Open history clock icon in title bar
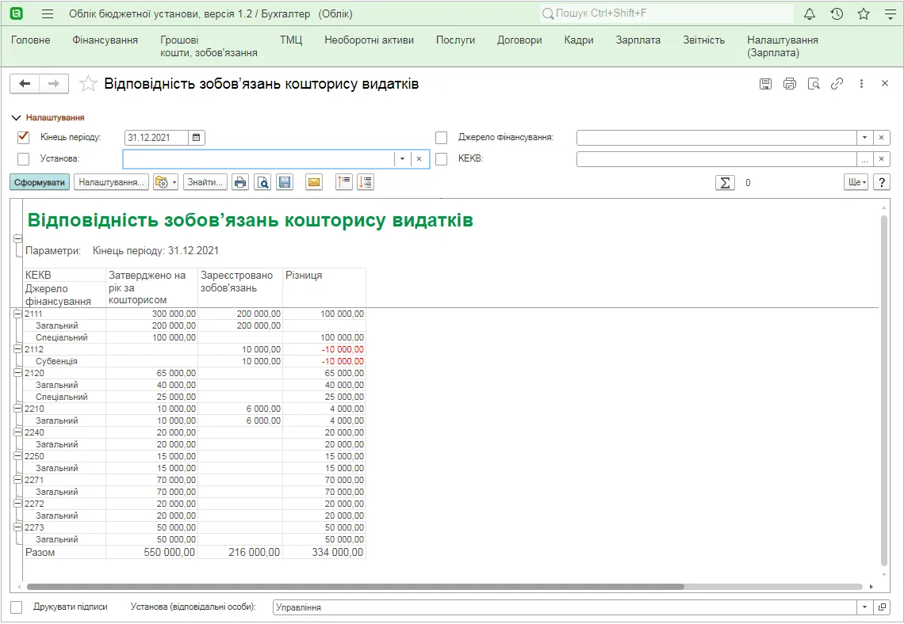The height and width of the screenshot is (624, 904). pos(837,13)
